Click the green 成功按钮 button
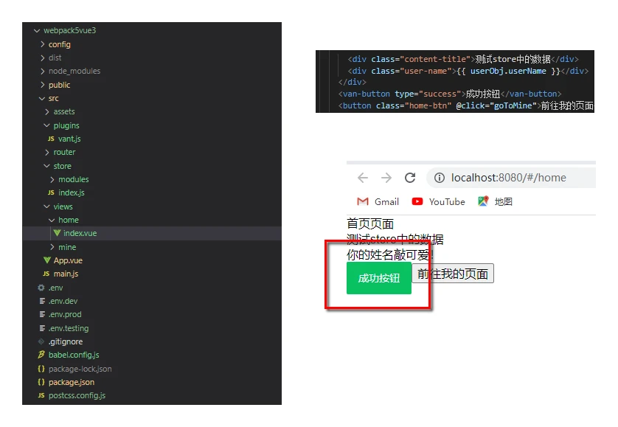The image size is (618, 427). (379, 278)
